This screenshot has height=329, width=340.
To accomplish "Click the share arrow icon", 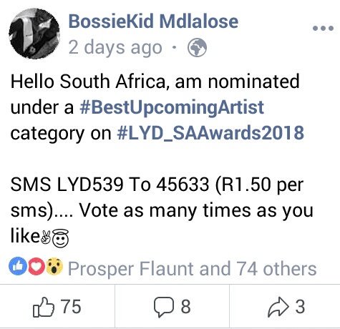I will (278, 308).
